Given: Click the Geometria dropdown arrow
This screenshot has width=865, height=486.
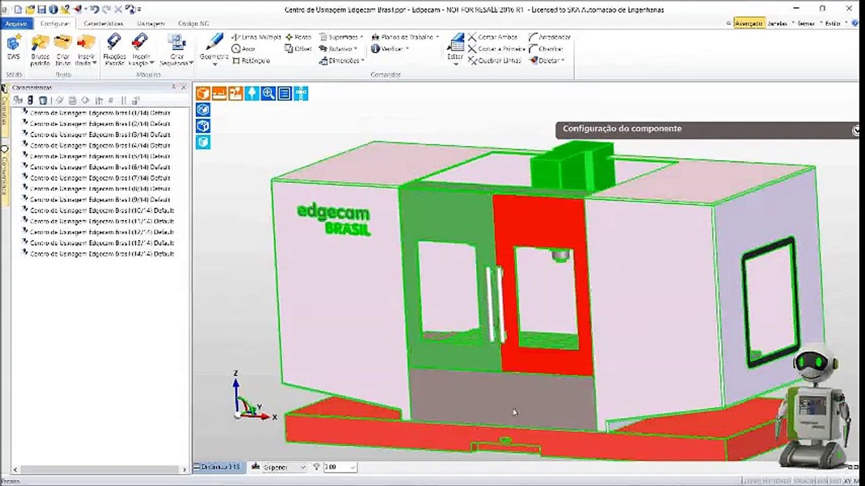Looking at the screenshot, I should (x=215, y=65).
